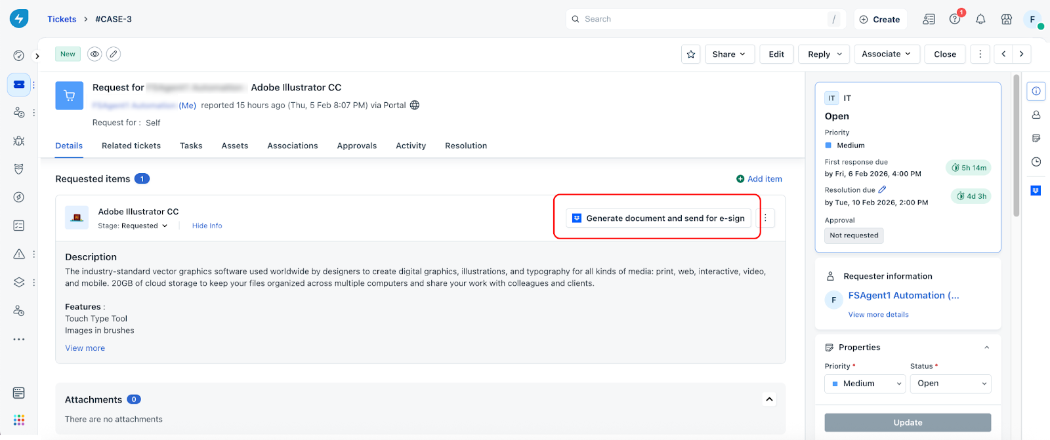This screenshot has width=1050, height=440.
Task: Switch to the Activity tab
Action: point(411,146)
